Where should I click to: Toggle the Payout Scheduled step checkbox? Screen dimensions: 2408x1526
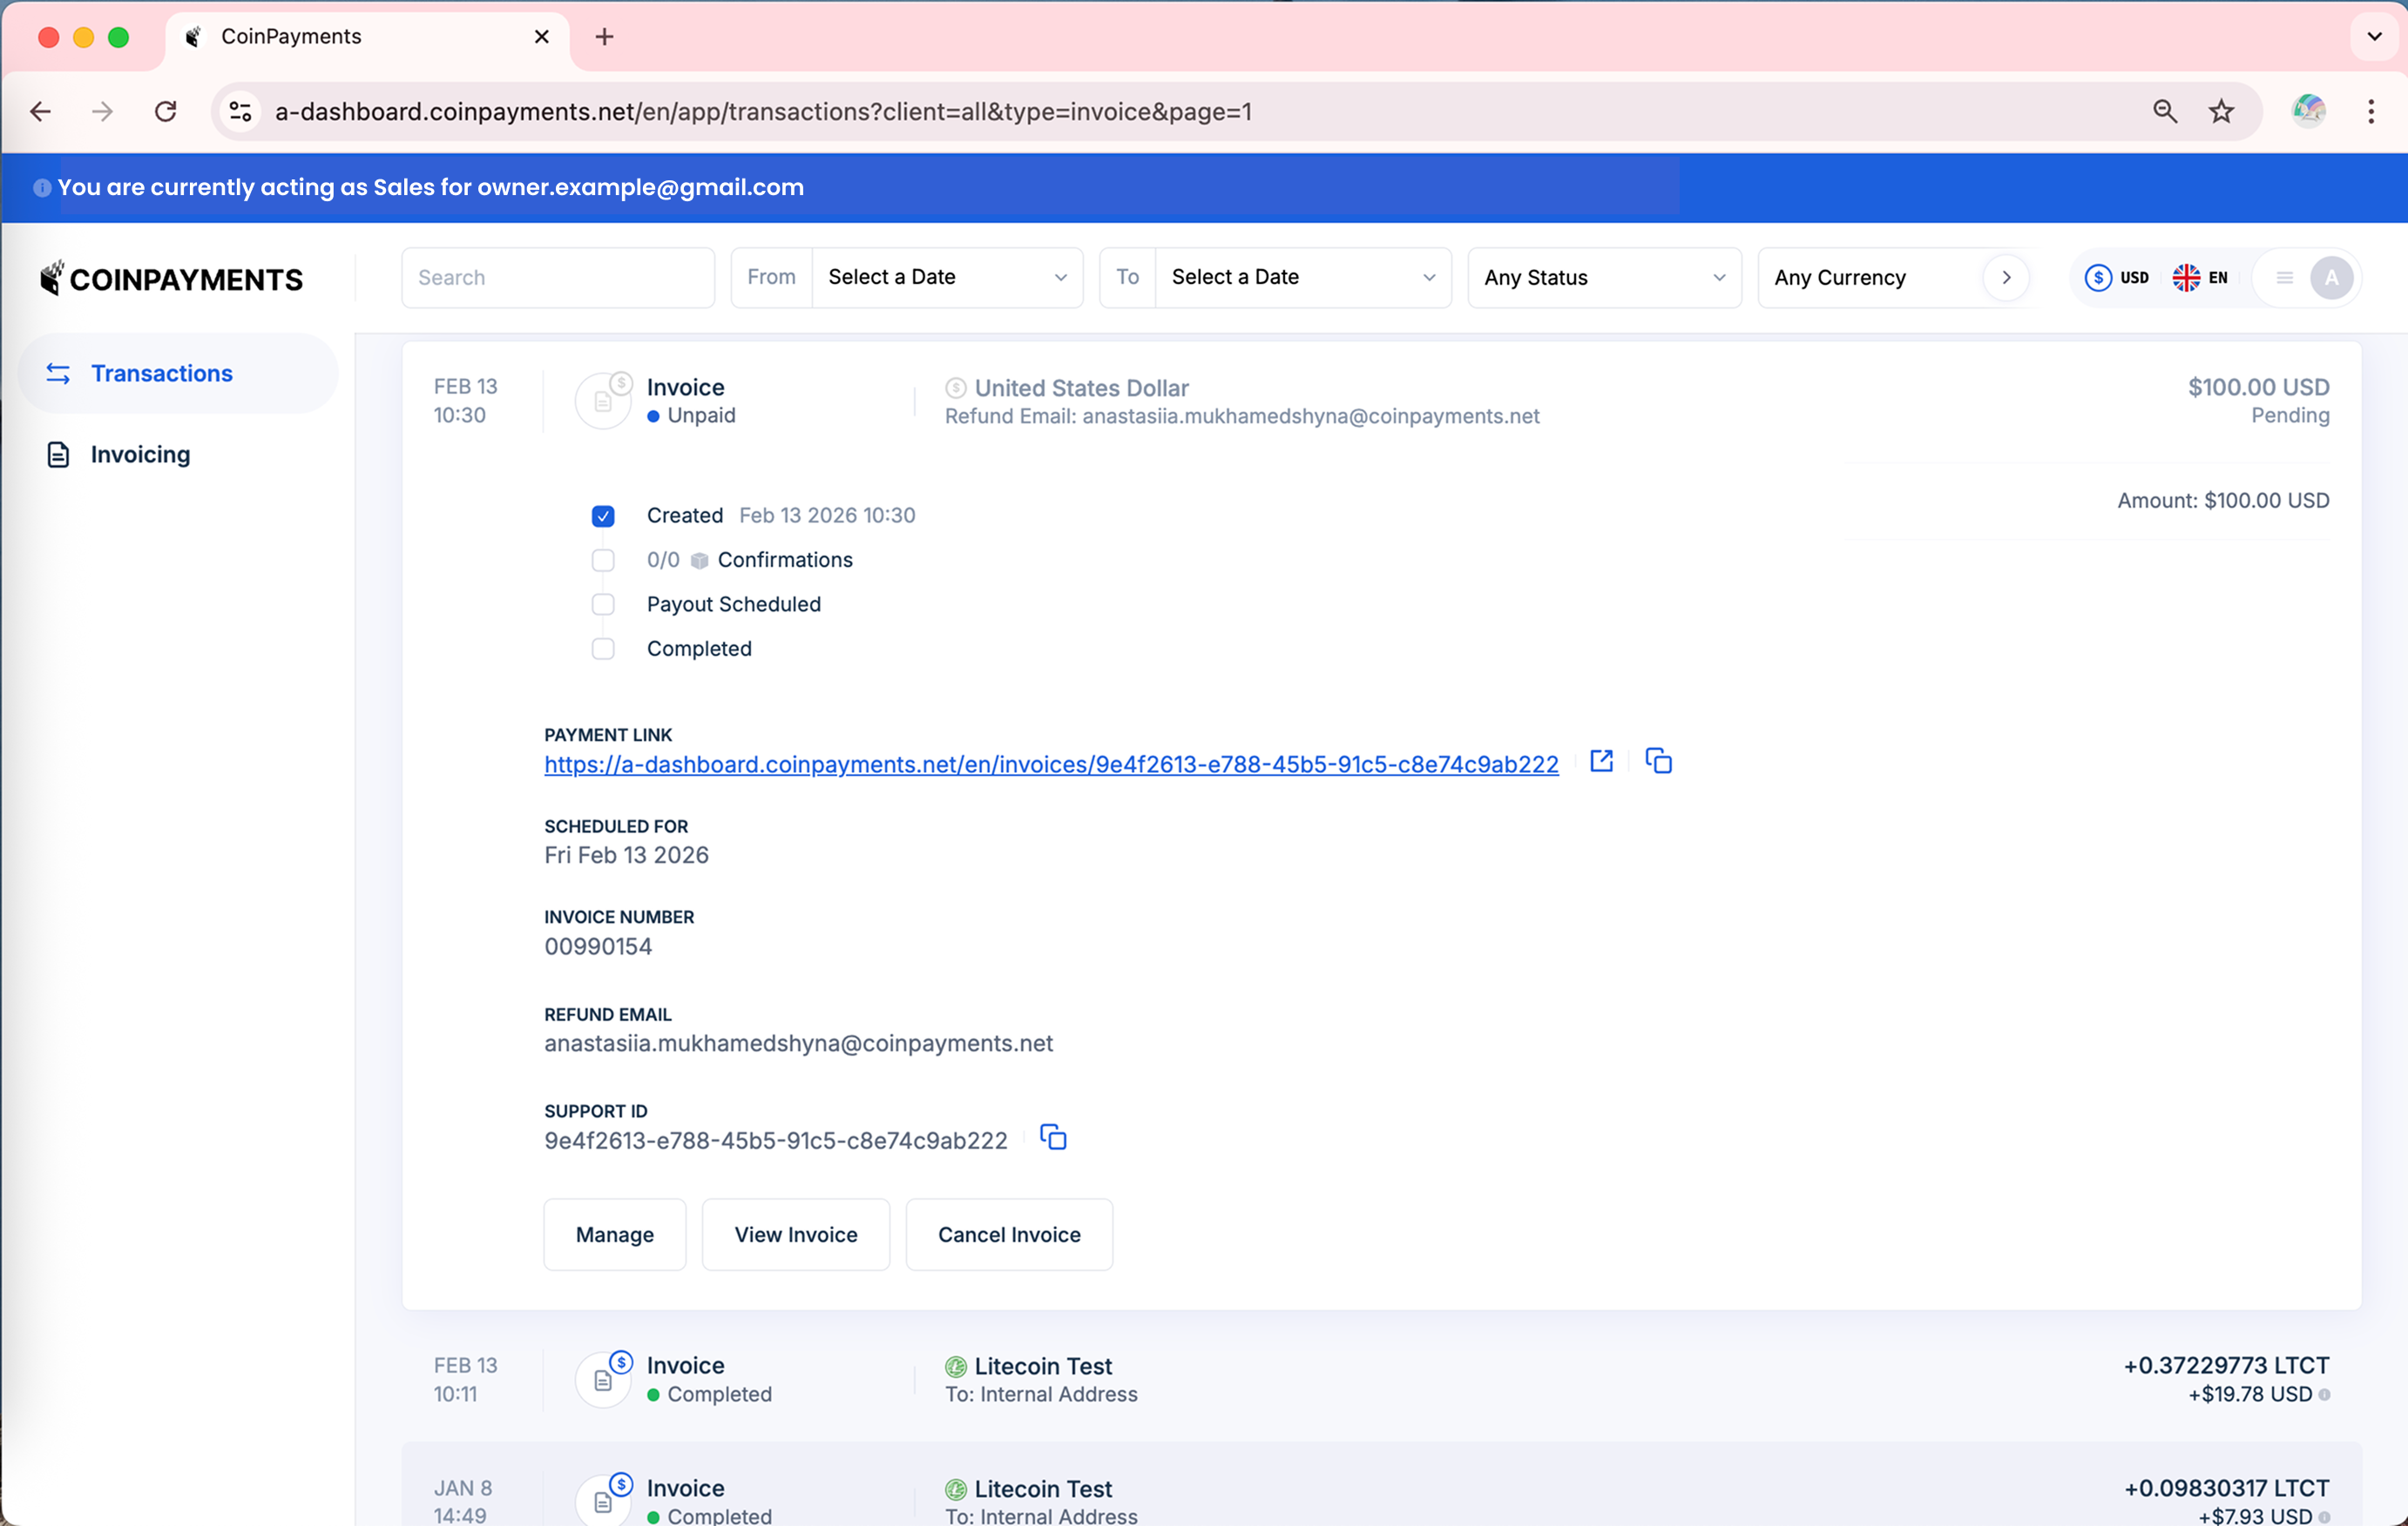pyautogui.click(x=603, y=604)
